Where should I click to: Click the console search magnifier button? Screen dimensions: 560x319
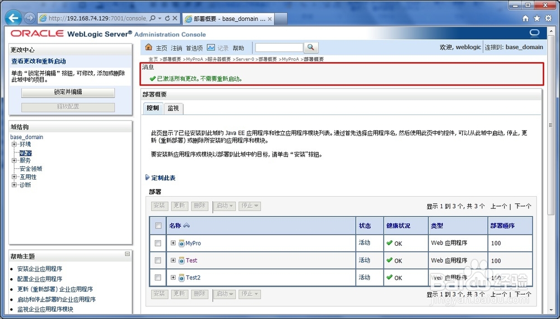pos(311,47)
